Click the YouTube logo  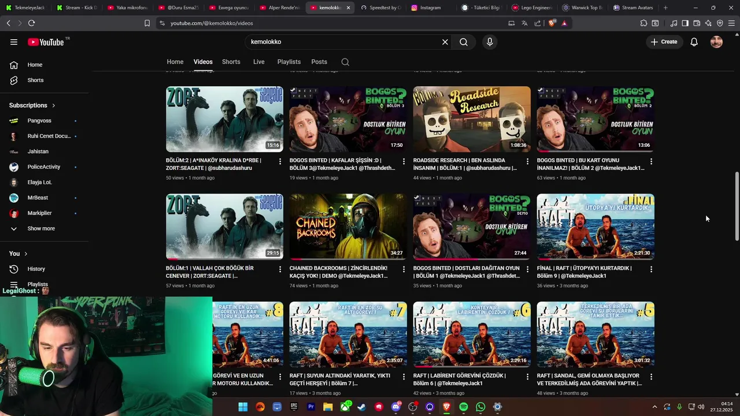pyautogui.click(x=46, y=42)
